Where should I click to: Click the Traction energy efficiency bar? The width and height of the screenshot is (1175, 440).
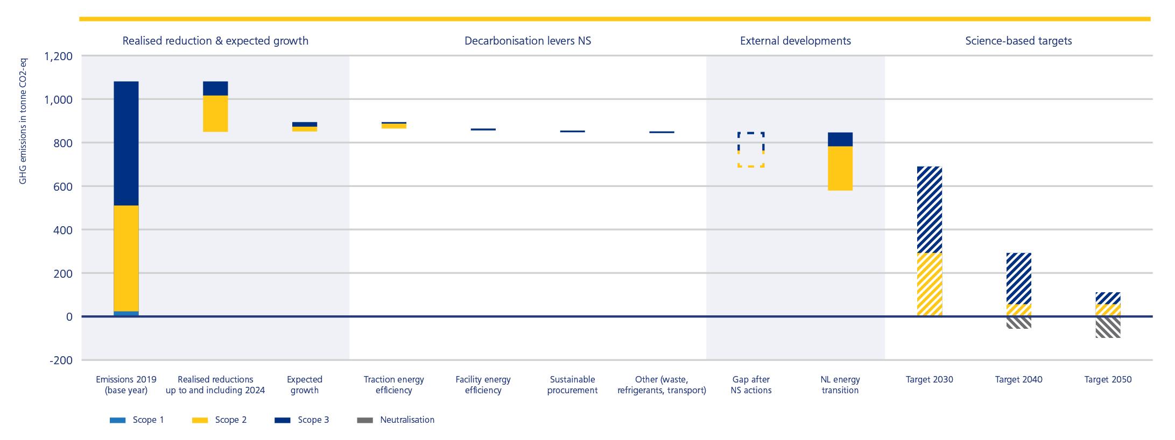coord(394,125)
